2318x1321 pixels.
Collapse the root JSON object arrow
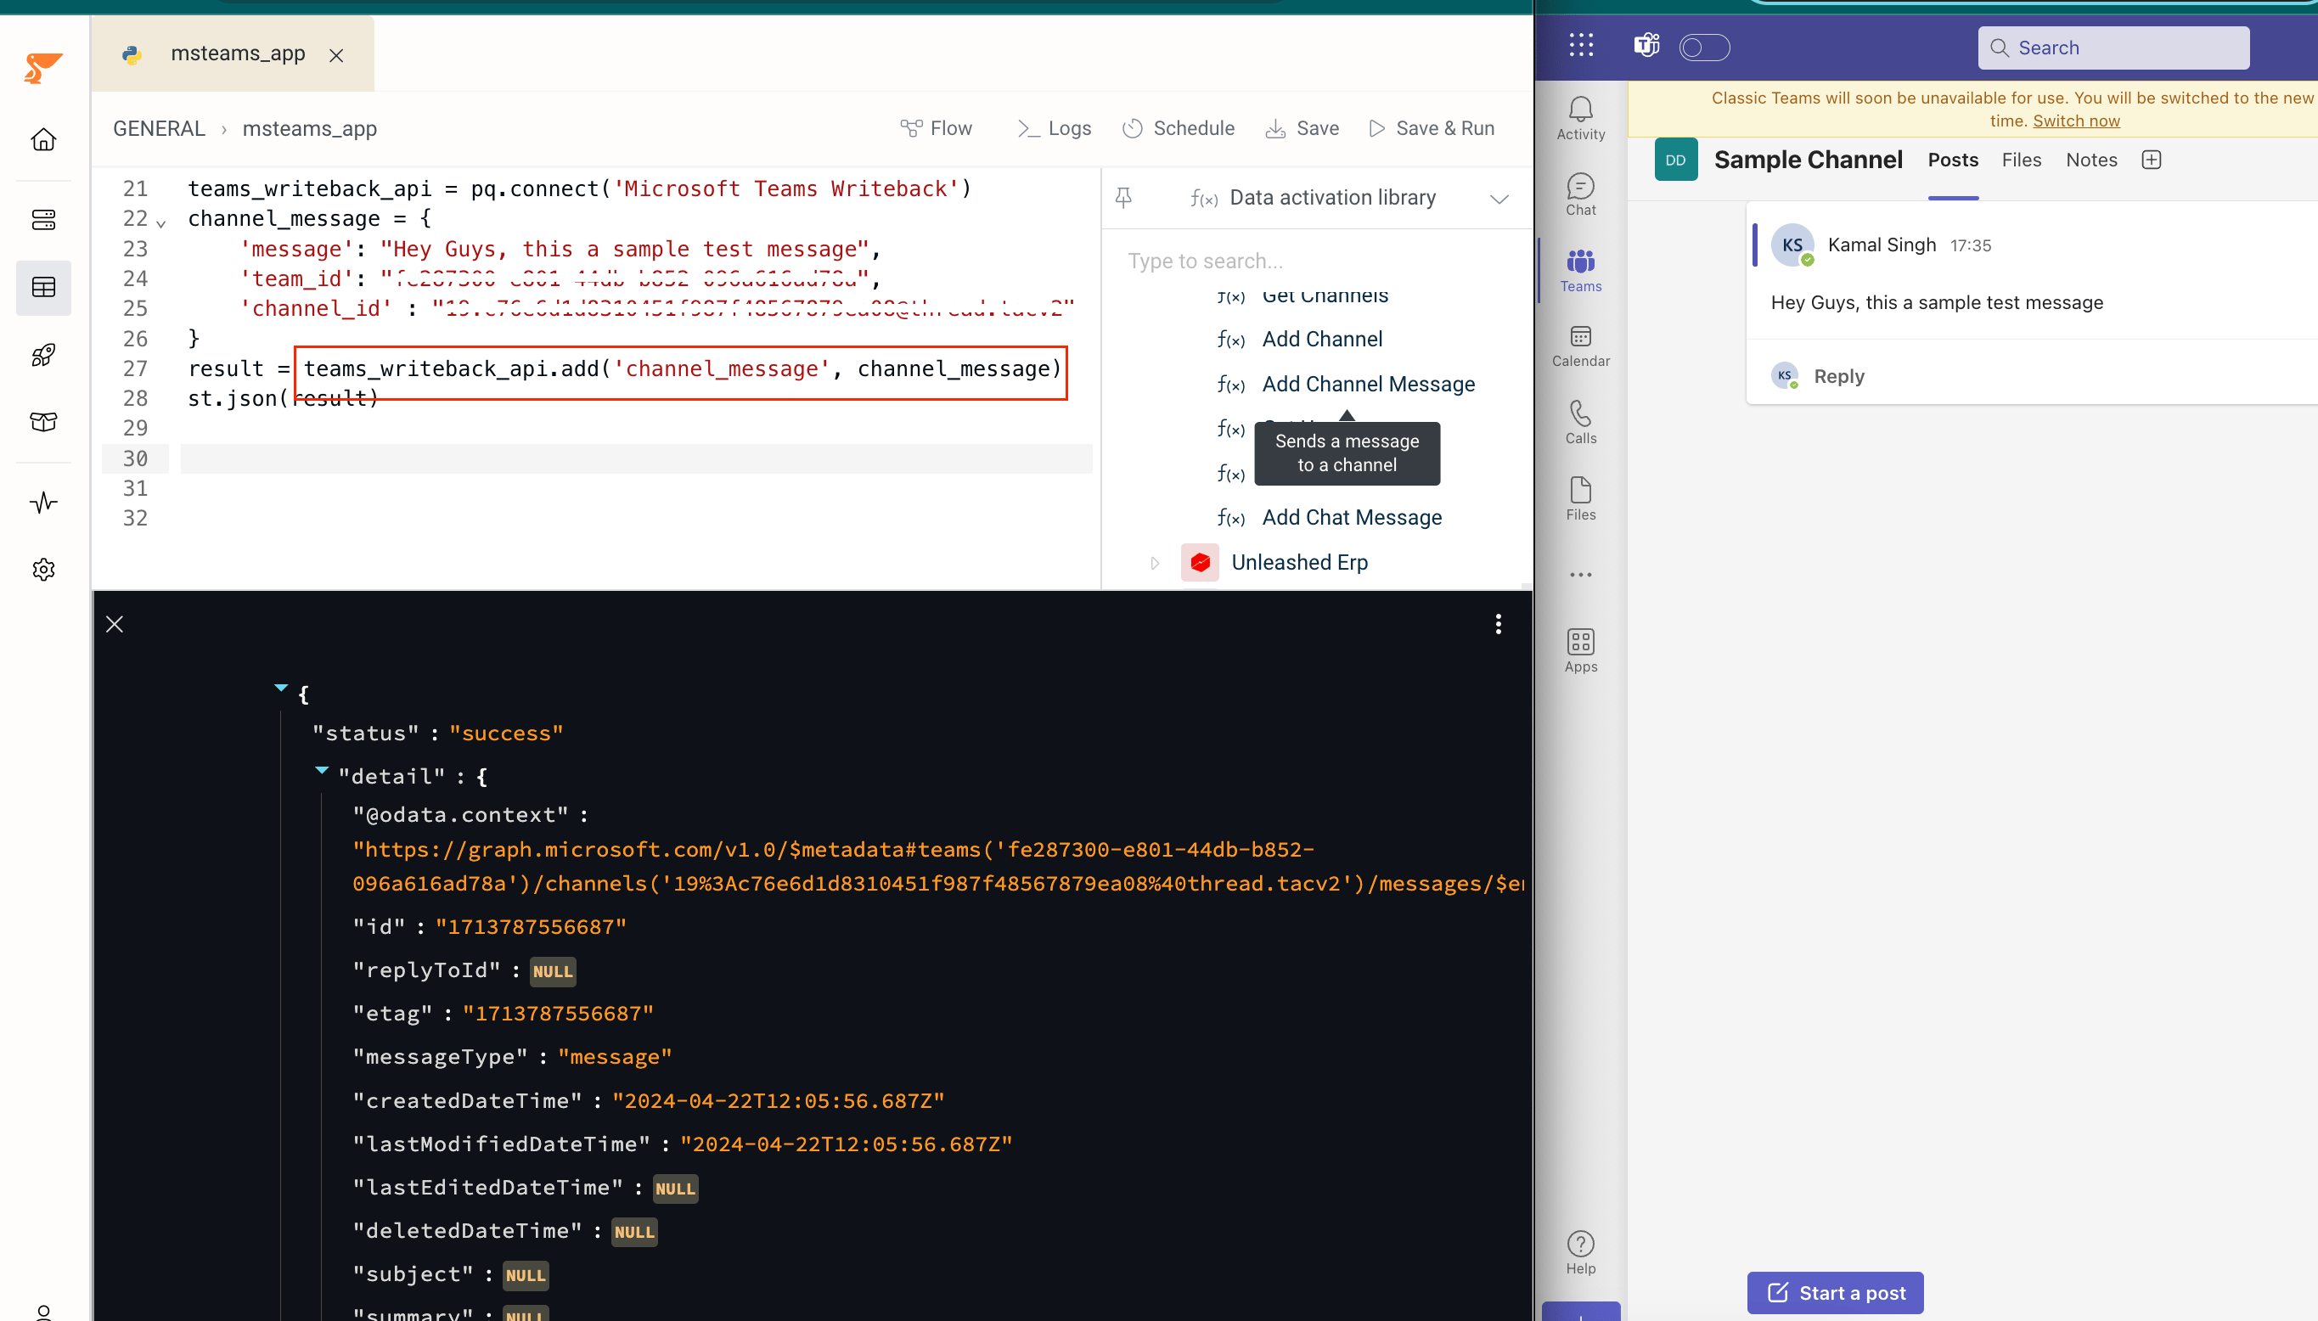(x=281, y=688)
